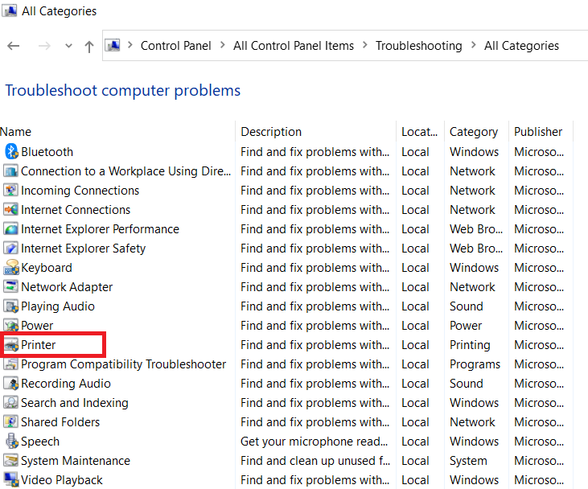Go up one level with up arrow
The width and height of the screenshot is (588, 489).
[88, 47]
